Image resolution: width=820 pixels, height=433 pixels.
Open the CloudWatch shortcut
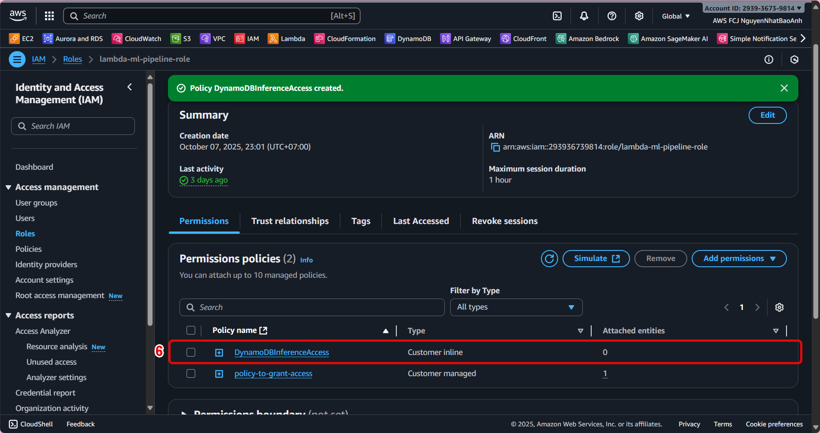[x=137, y=39]
